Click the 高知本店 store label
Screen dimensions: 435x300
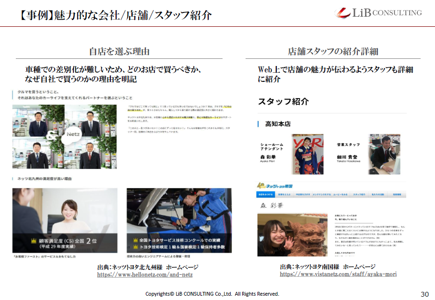click(278, 124)
